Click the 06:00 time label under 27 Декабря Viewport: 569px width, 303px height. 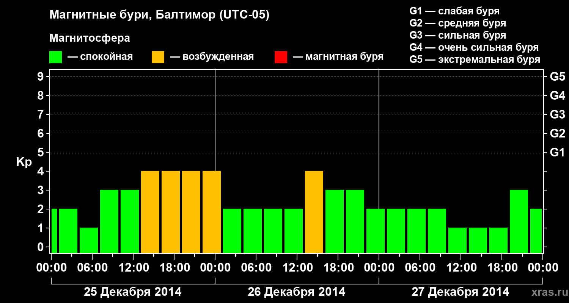pyautogui.click(x=420, y=268)
